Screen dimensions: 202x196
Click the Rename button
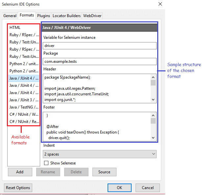(x=48, y=172)
